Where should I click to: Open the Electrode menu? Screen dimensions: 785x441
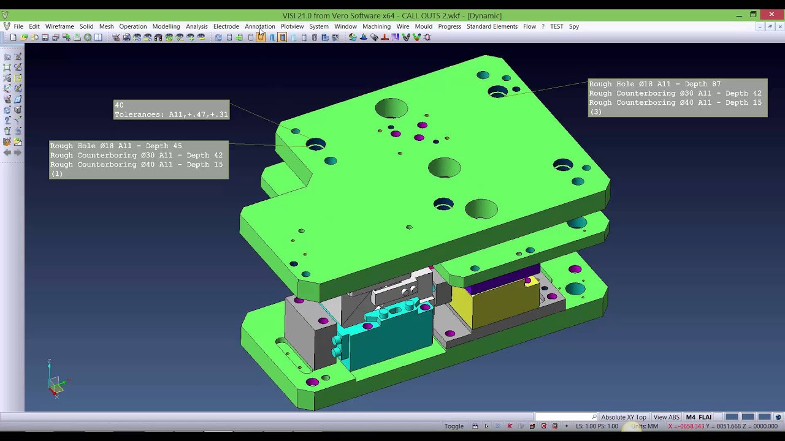coord(226,26)
